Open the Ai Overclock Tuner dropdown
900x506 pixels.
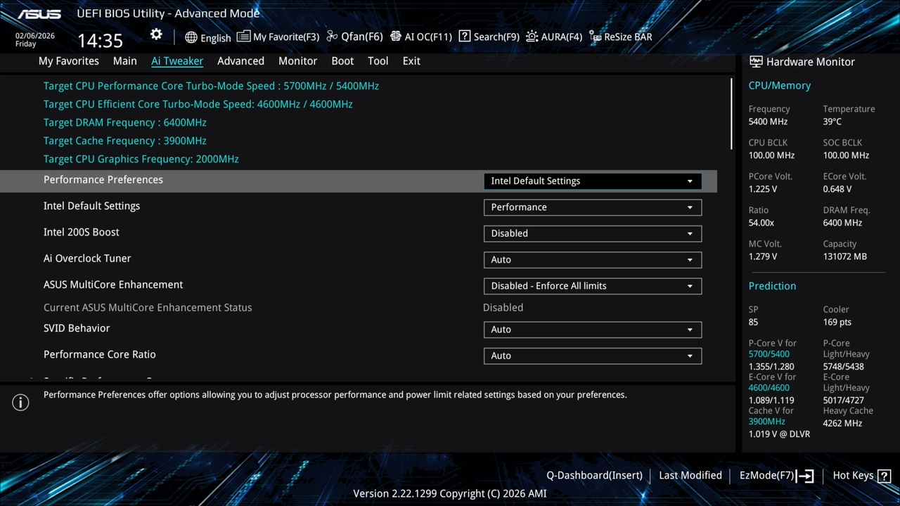point(591,259)
